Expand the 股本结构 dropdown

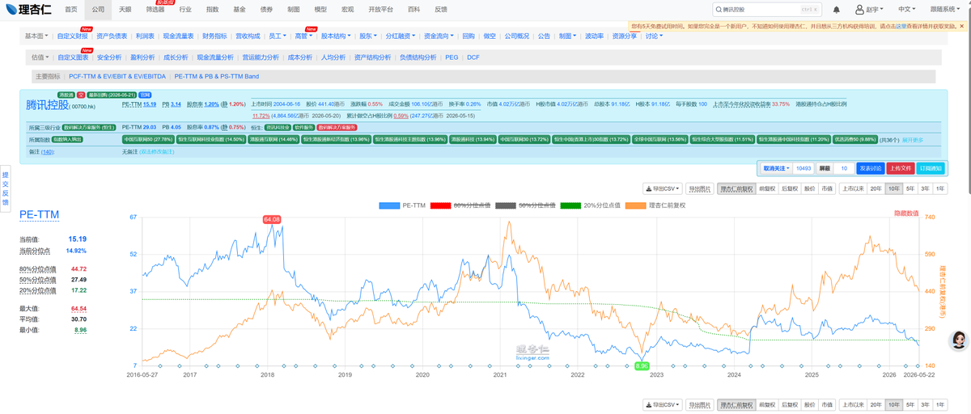pyautogui.click(x=337, y=36)
